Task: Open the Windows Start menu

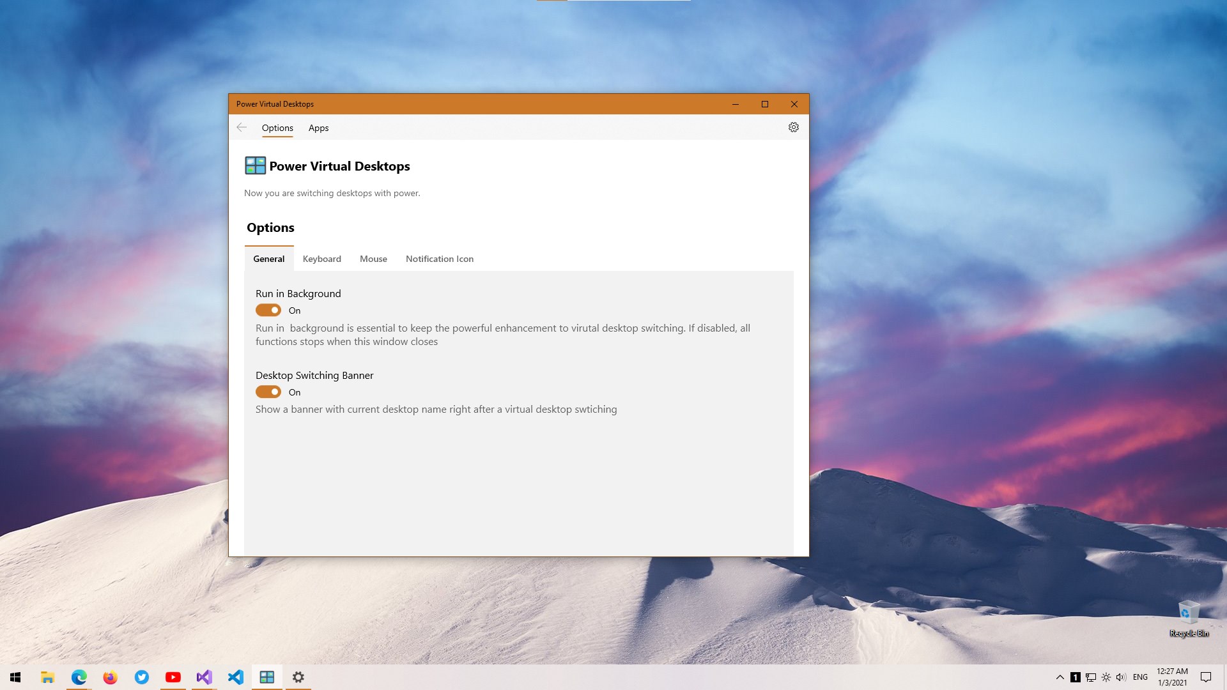Action: point(16,677)
